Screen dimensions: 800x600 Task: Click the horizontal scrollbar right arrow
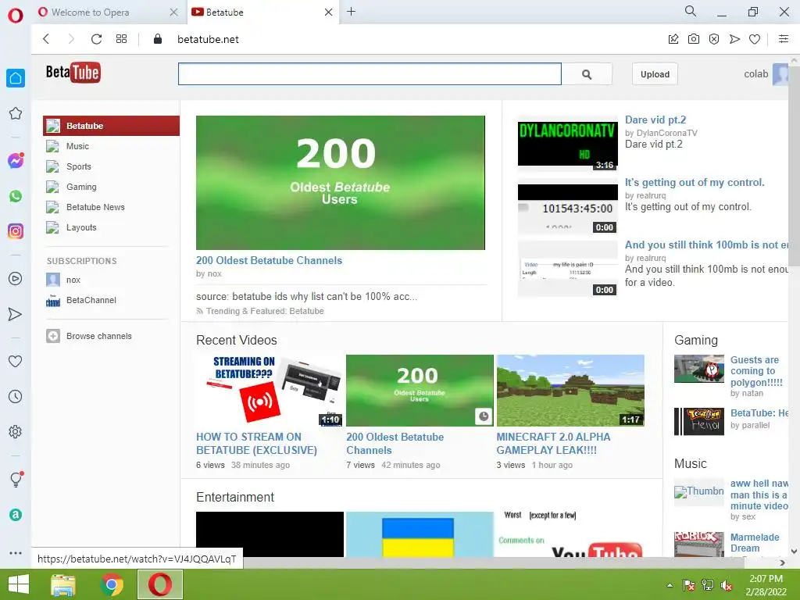point(783,562)
